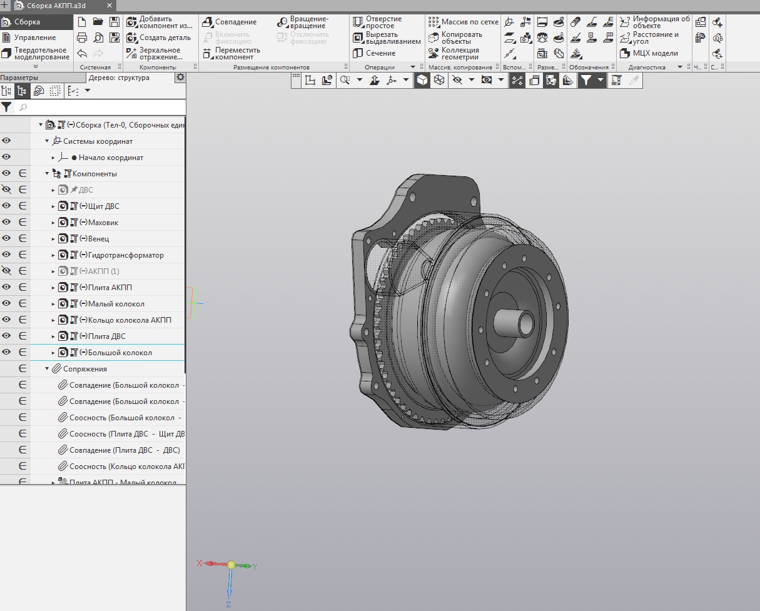Select Совпадение (Плита ДВС - ДВС) mate

pyautogui.click(x=124, y=450)
